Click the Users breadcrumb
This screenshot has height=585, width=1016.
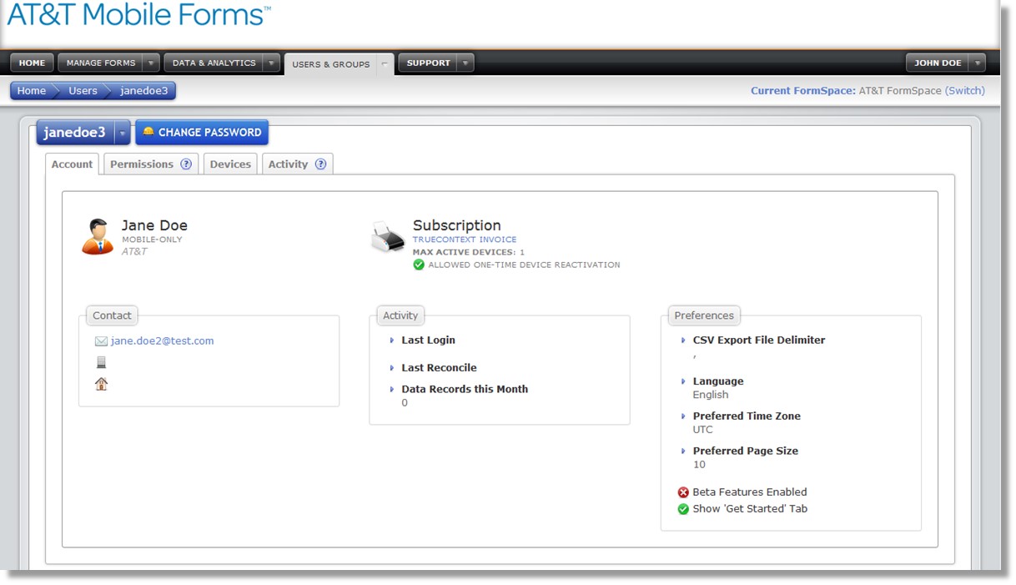(83, 91)
